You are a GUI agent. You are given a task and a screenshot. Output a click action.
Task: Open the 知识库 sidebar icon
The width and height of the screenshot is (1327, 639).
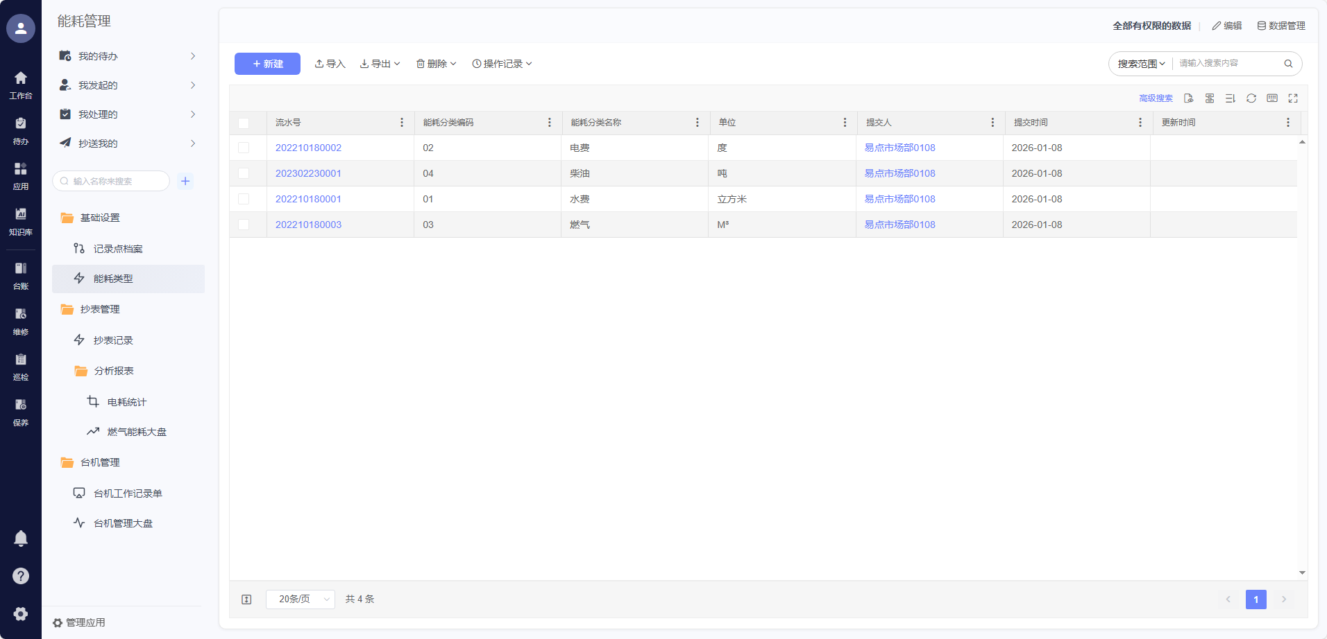[x=21, y=220]
